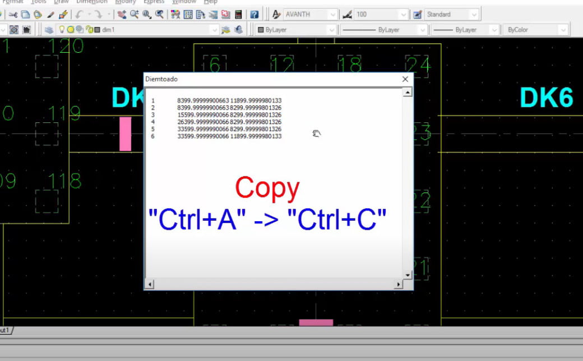Click the color swatch in the dim1 layer box
This screenshot has height=361, width=583.
(98, 30)
